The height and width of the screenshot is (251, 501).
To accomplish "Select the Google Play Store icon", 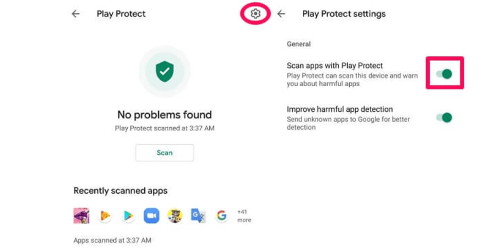I will [x=128, y=215].
